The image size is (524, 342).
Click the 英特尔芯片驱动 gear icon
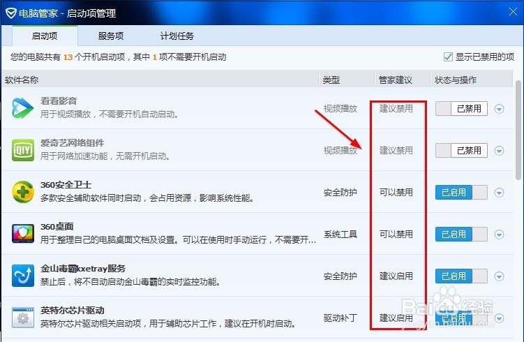click(23, 318)
